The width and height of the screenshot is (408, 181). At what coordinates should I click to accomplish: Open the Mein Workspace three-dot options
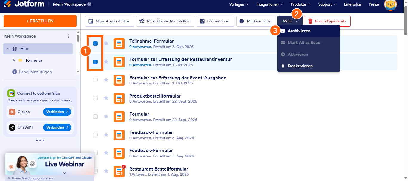68,36
